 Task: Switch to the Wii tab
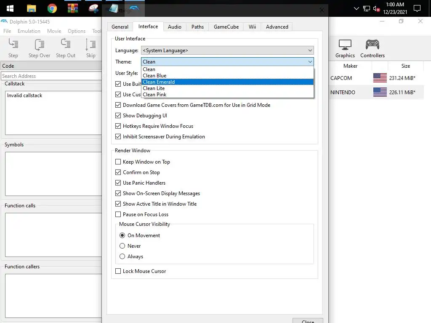click(x=253, y=26)
